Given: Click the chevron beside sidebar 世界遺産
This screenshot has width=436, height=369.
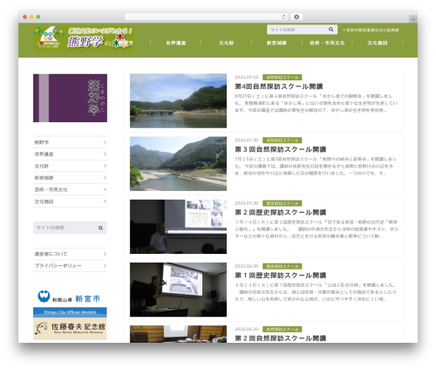Looking at the screenshot, I should coord(105,154).
